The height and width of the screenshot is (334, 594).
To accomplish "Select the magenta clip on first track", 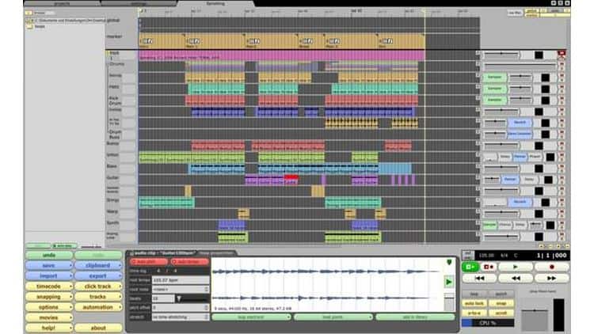I will pyautogui.click(x=281, y=56).
